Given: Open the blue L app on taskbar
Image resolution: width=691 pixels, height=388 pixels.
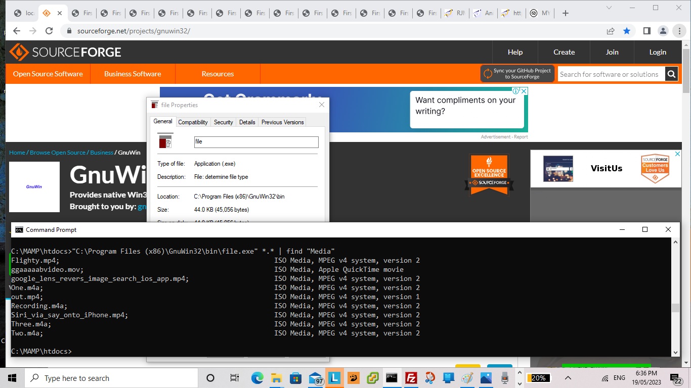Looking at the screenshot, I should 334,378.
